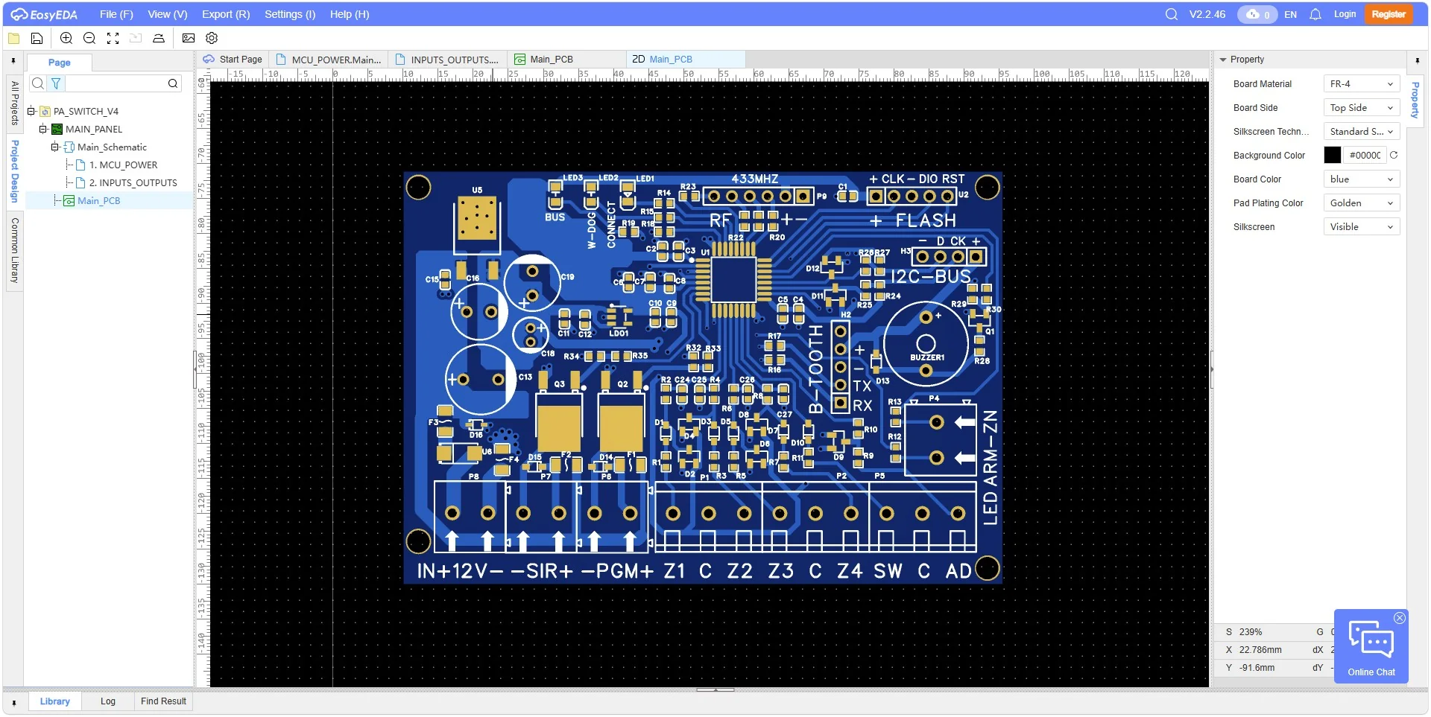Open a new project via folder icon
The height and width of the screenshot is (717, 1431).
click(x=13, y=38)
